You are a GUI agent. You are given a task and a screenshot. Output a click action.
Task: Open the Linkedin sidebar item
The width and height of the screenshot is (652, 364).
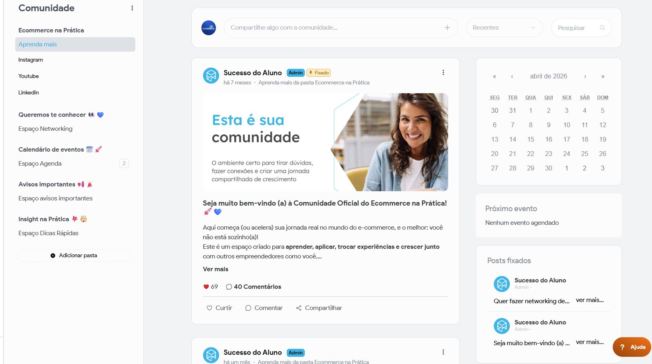pos(28,93)
